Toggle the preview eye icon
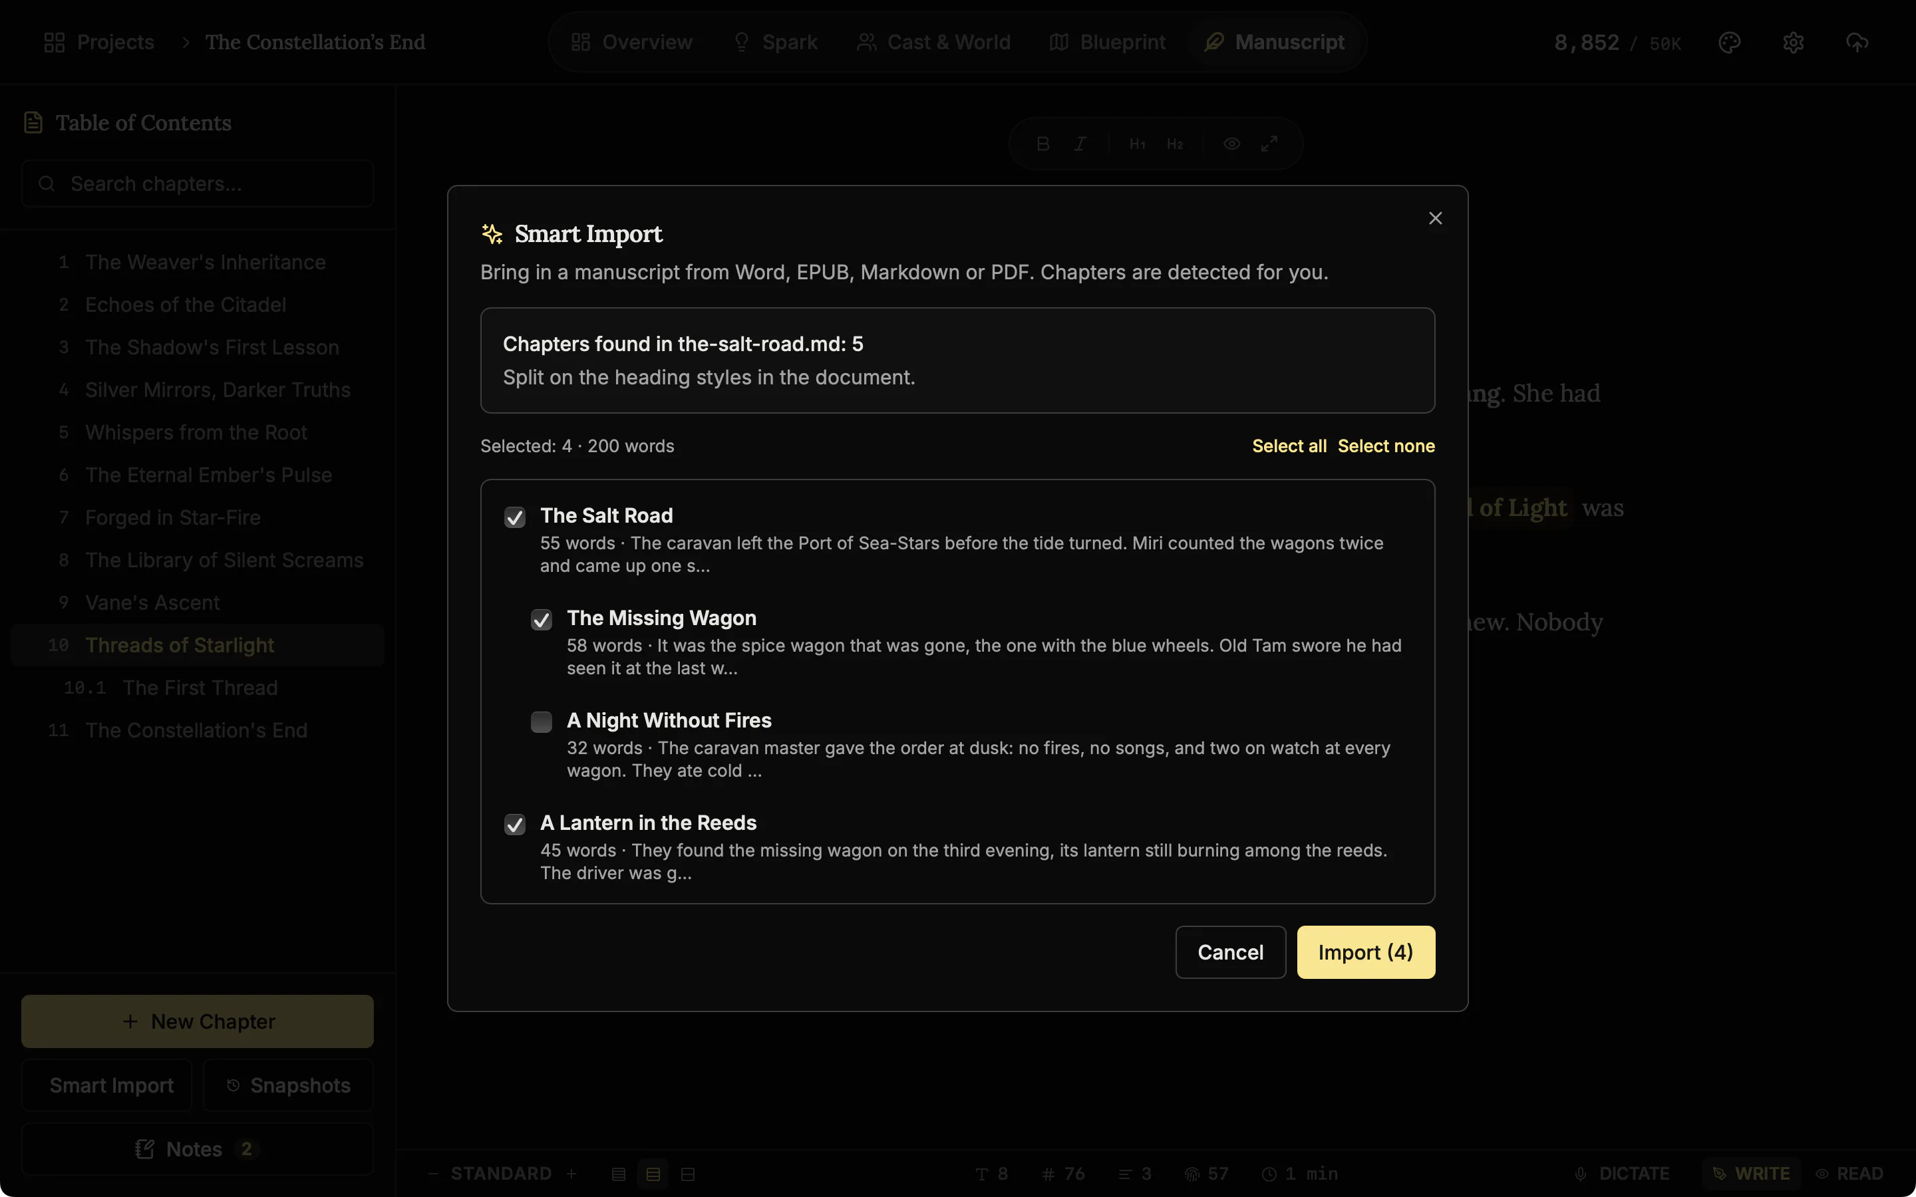 1231,144
